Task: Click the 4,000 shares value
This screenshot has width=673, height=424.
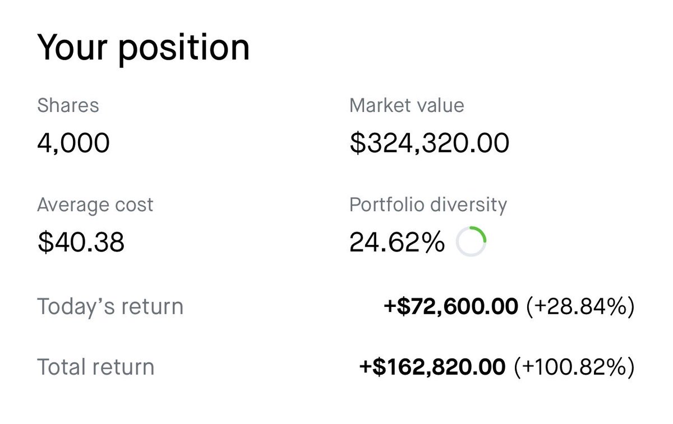Action: [x=73, y=143]
